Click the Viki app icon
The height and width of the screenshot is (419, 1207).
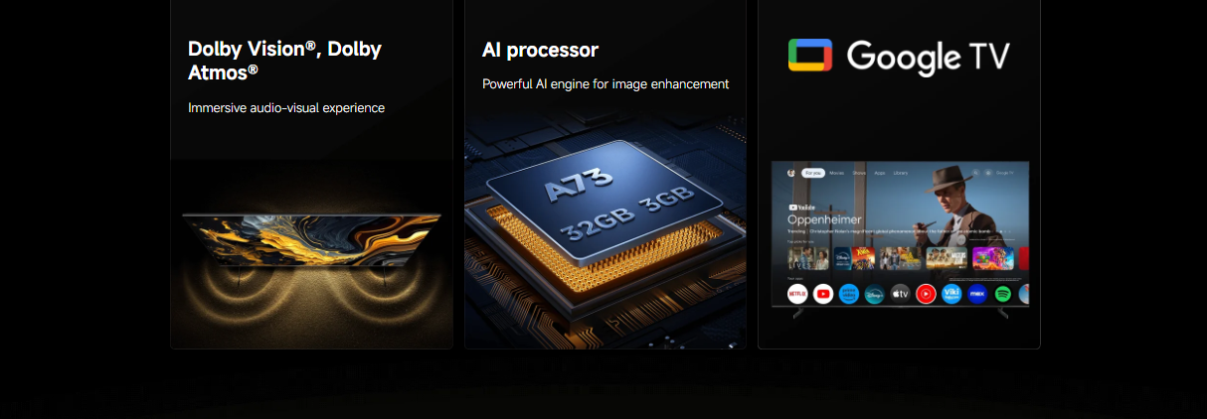point(951,294)
